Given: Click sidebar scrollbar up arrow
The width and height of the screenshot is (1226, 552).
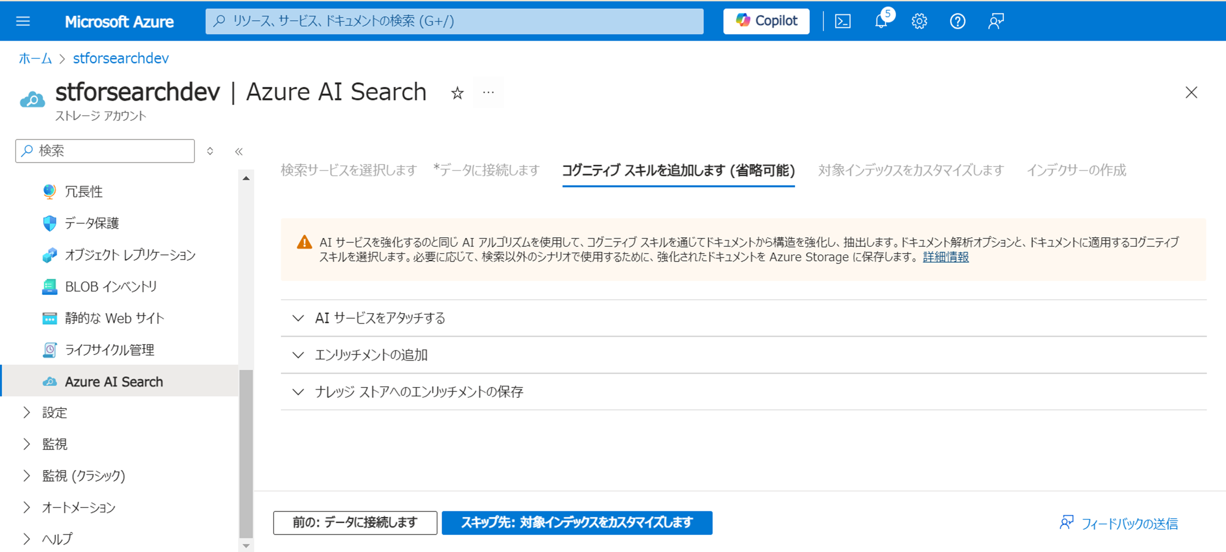Looking at the screenshot, I should (x=246, y=178).
